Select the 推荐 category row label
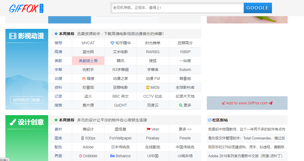The width and height of the screenshot is (304, 161). pyautogui.click(x=58, y=43)
